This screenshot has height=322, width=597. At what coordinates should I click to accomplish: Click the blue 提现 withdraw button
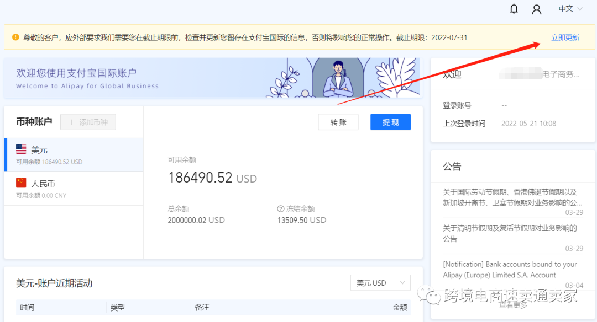(391, 122)
